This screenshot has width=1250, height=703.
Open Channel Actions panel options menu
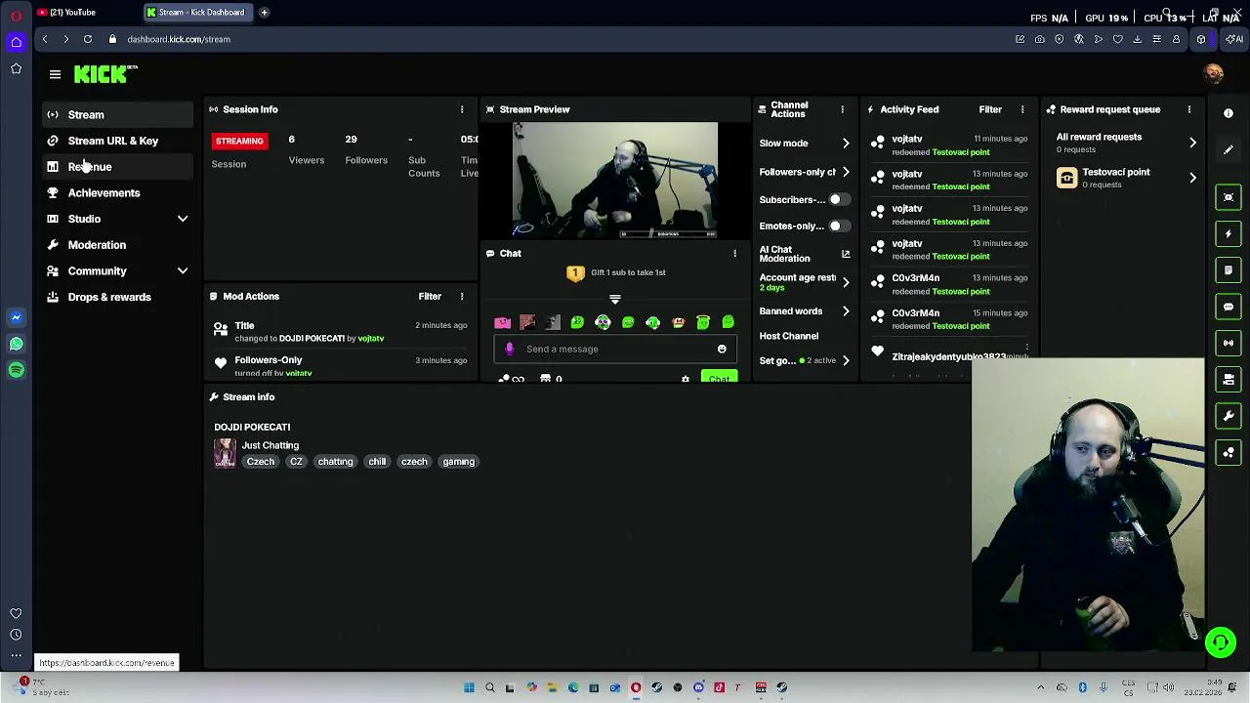(x=842, y=109)
